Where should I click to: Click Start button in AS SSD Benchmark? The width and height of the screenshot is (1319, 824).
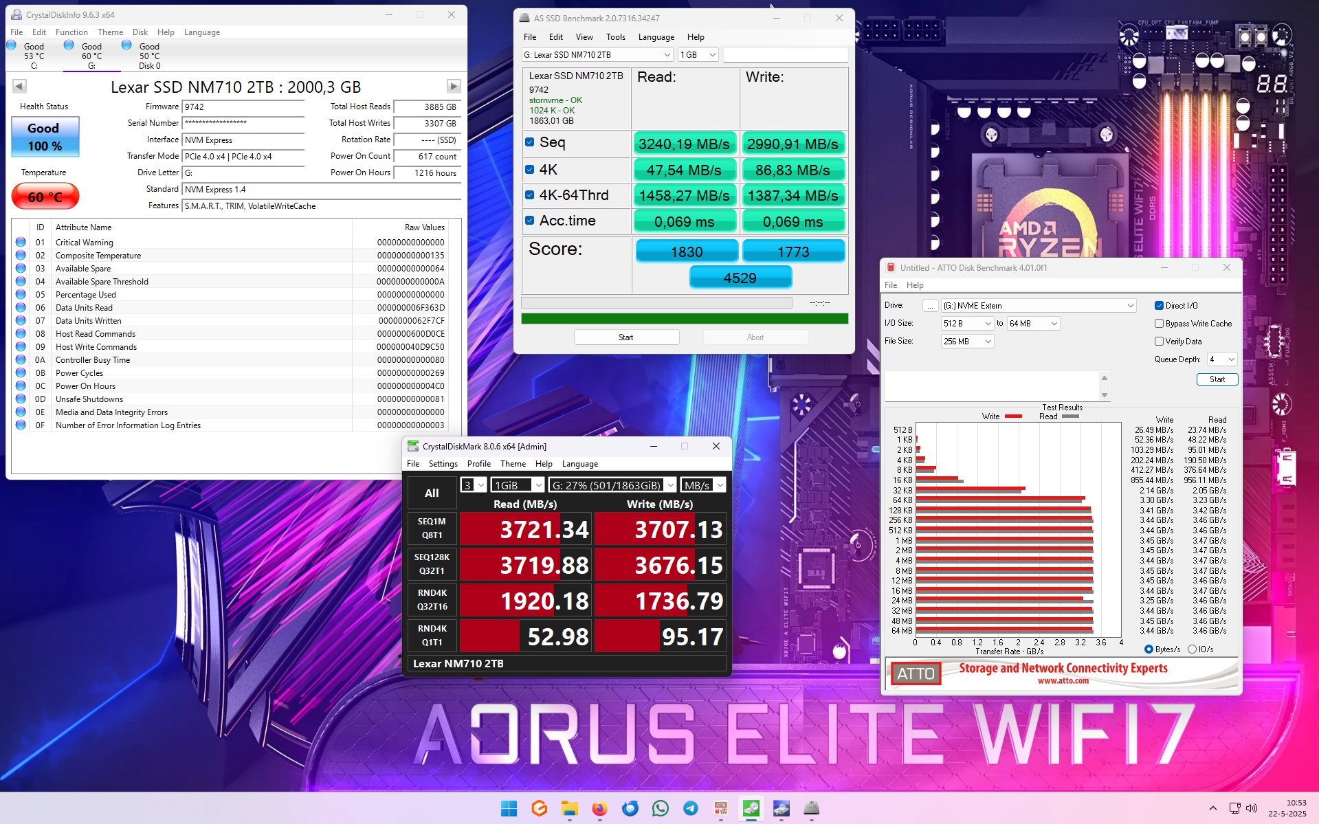[x=626, y=337]
